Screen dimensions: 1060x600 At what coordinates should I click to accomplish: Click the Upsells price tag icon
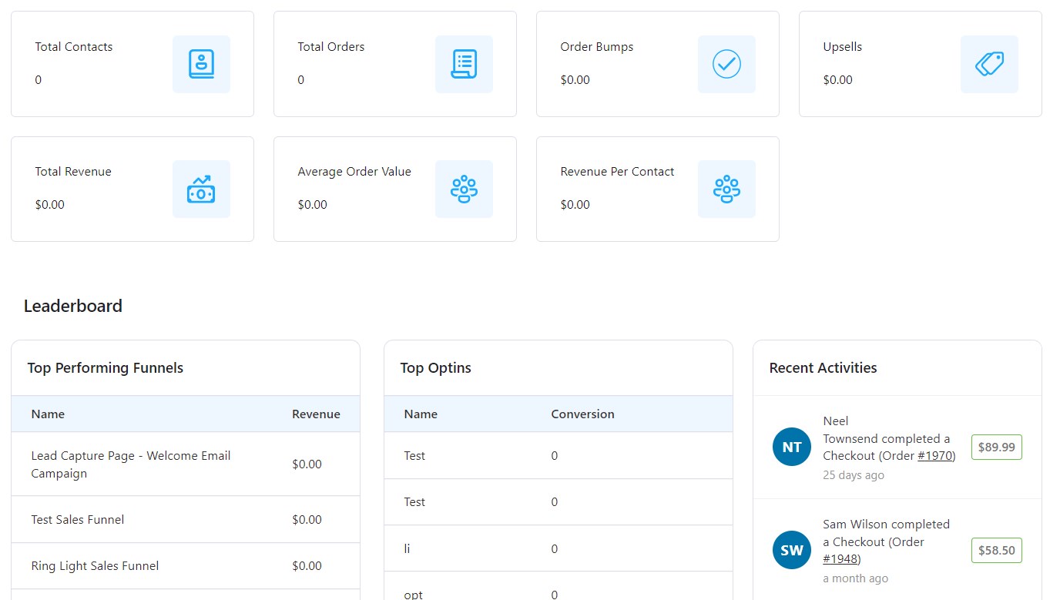[x=989, y=64]
